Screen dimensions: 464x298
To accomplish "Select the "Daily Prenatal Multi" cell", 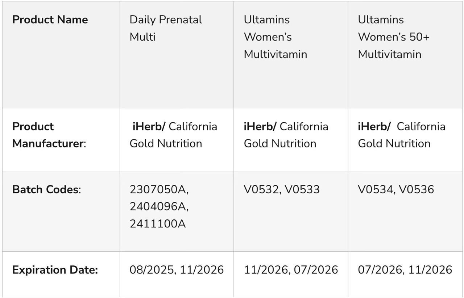I will [166, 28].
